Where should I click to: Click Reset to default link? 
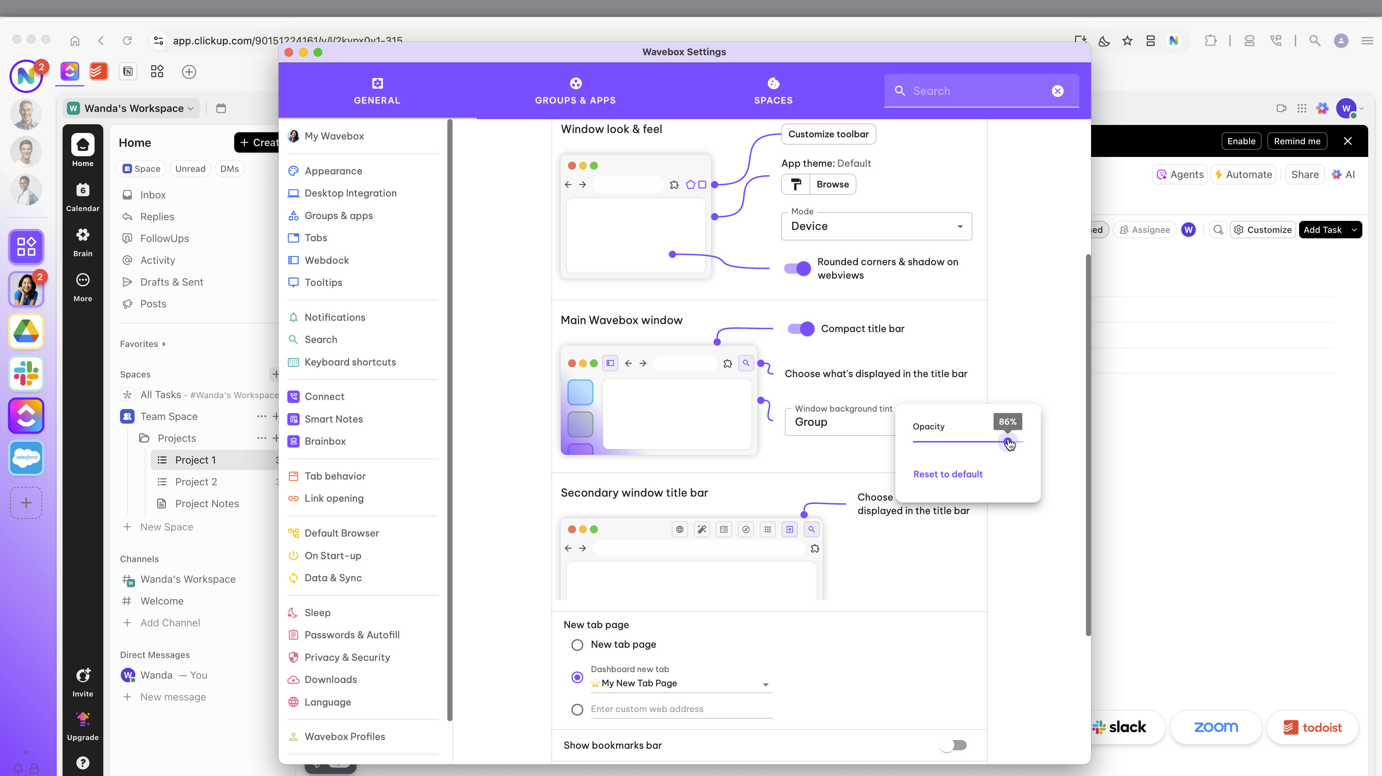point(947,474)
